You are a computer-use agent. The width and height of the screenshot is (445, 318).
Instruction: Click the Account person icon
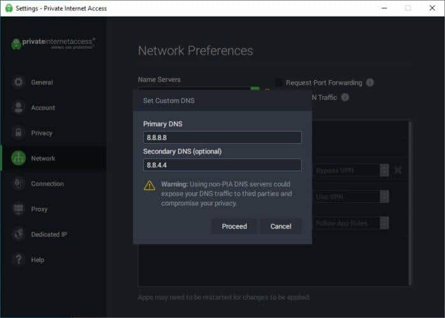18,107
